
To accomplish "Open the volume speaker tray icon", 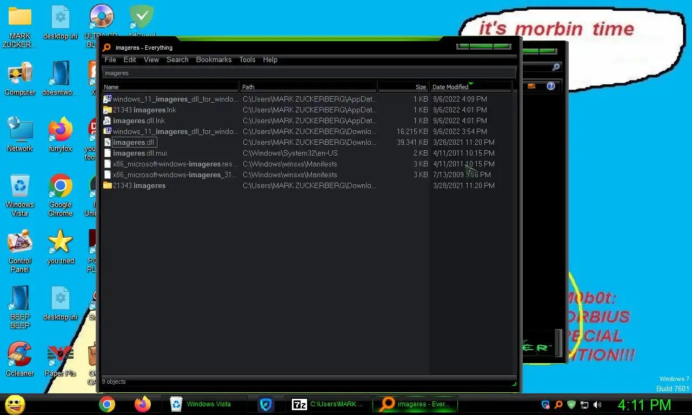I will 597,405.
